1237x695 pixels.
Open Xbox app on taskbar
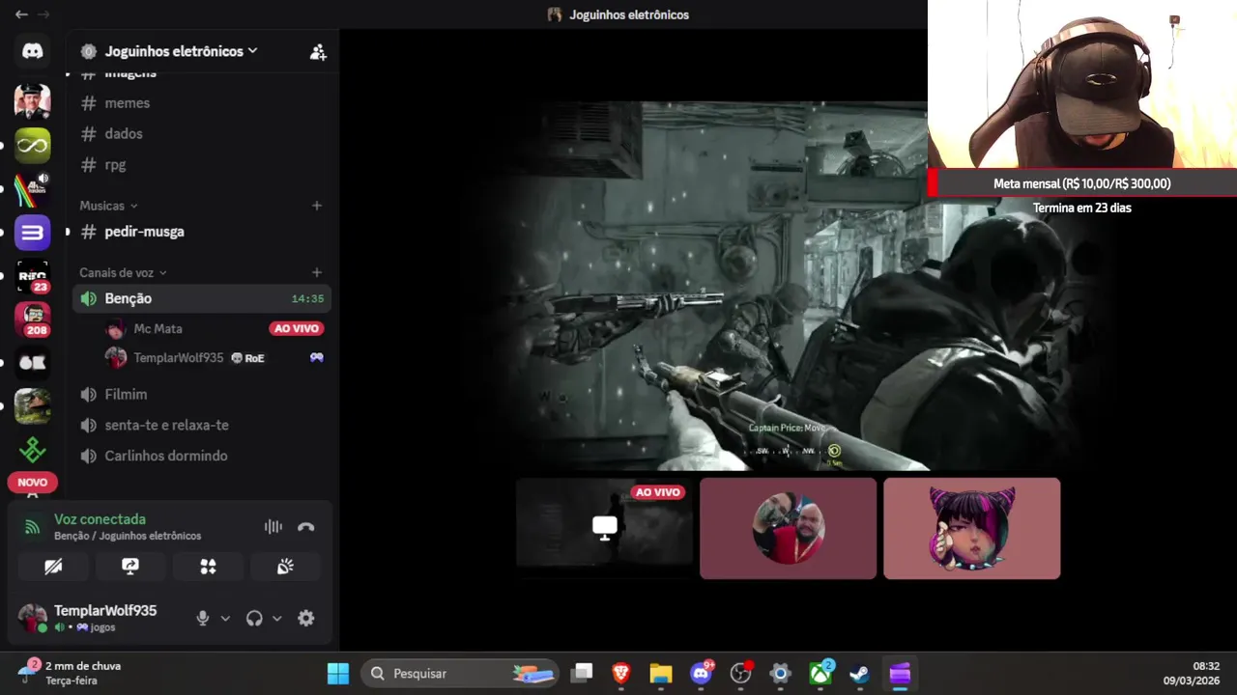point(820,673)
